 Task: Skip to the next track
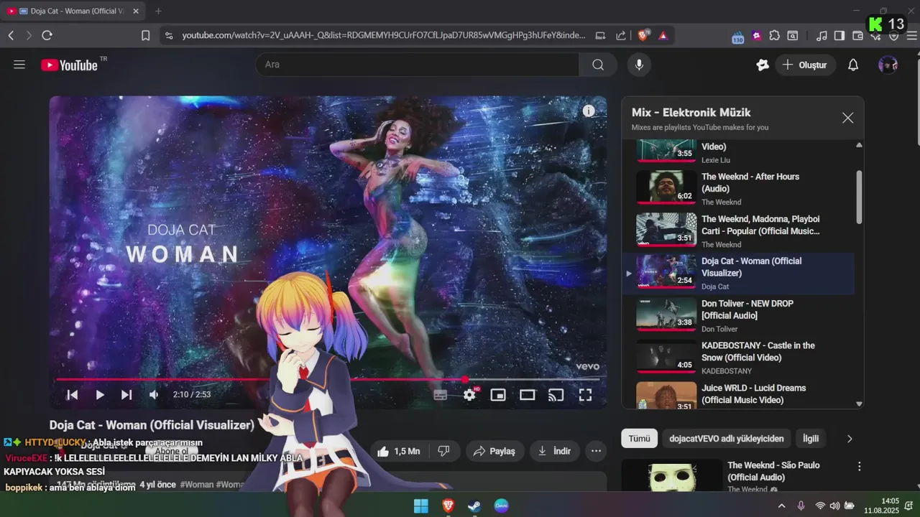tap(126, 394)
